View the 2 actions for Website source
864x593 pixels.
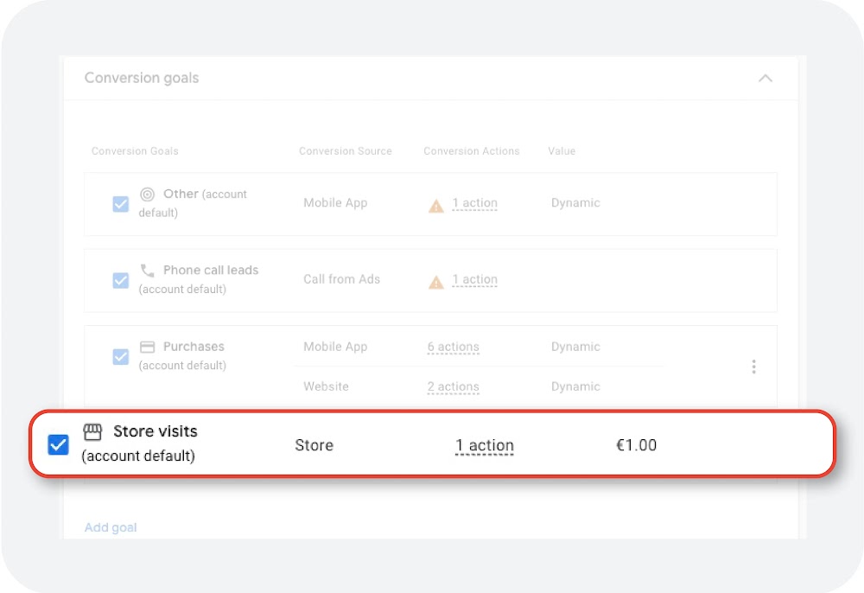click(453, 386)
